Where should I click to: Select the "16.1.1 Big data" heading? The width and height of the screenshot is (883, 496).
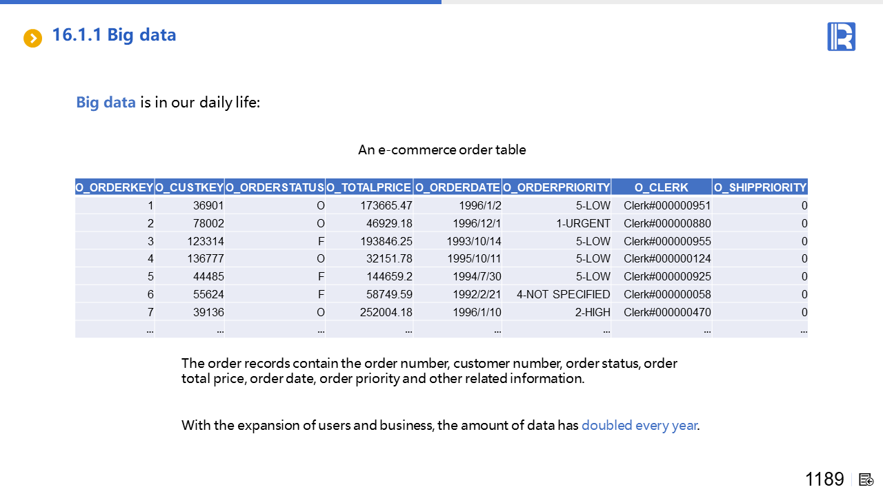114,35
